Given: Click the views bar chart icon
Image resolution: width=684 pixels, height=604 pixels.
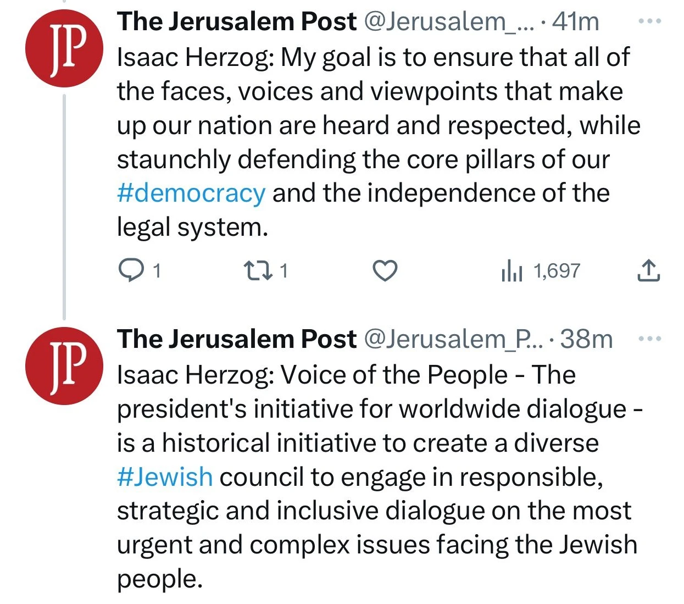Looking at the screenshot, I should tap(511, 271).
